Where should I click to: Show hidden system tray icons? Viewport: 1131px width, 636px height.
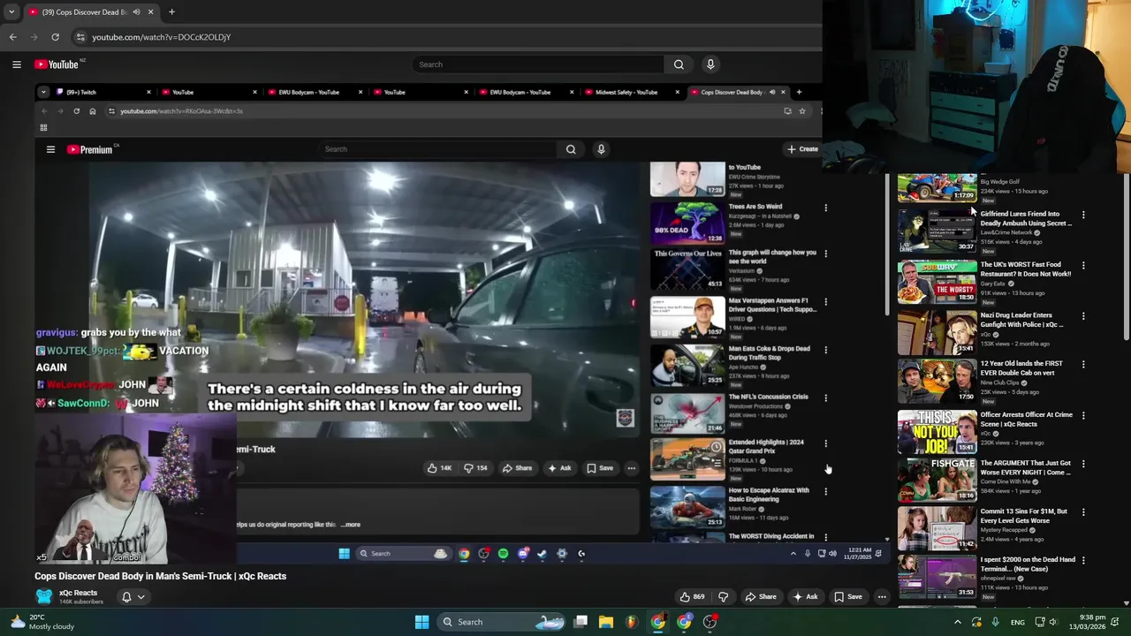pos(957,622)
